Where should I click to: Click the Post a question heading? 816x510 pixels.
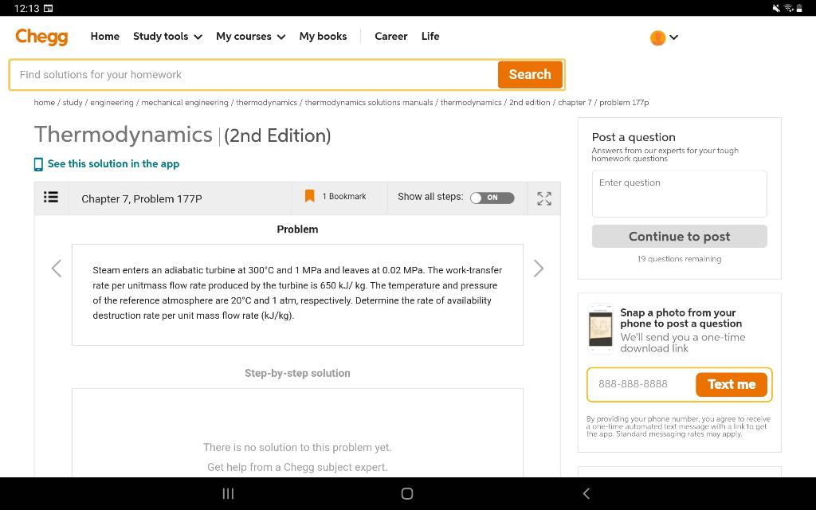(634, 137)
